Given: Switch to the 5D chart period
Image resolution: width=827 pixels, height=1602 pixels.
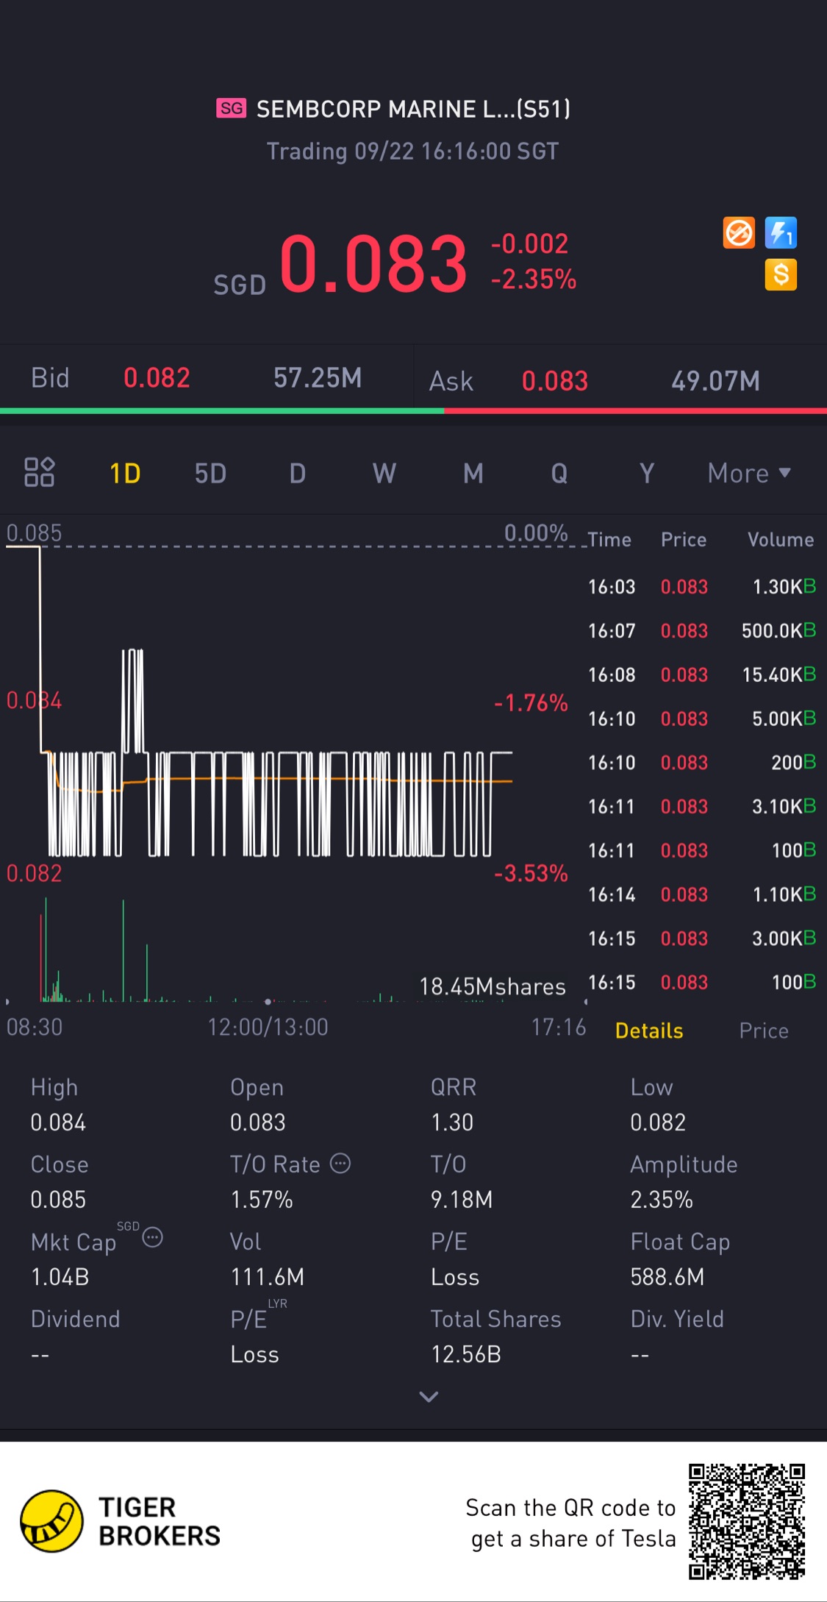Looking at the screenshot, I should tap(210, 473).
